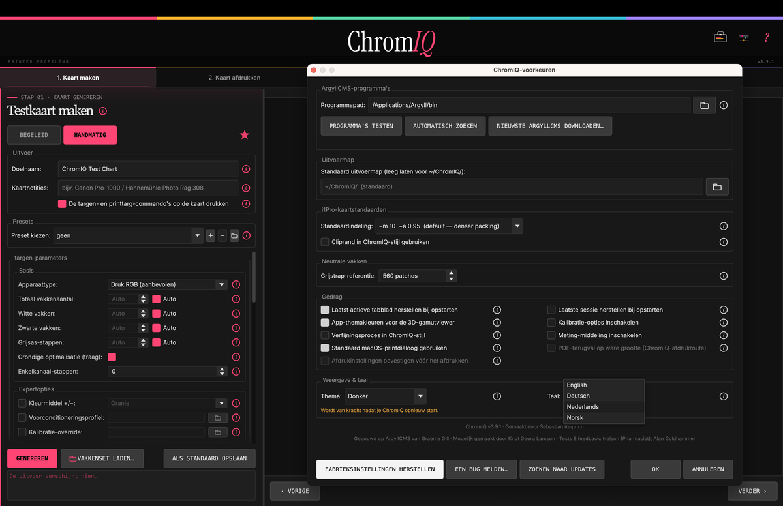Open the toolbox icon in header
The width and height of the screenshot is (783, 506).
[x=720, y=37]
